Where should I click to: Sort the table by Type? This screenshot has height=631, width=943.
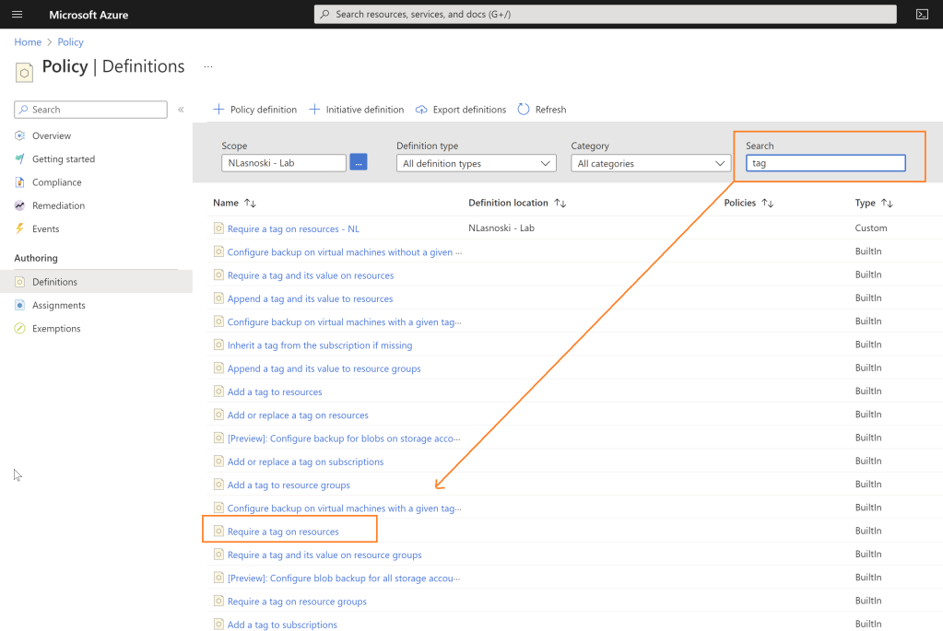click(866, 203)
